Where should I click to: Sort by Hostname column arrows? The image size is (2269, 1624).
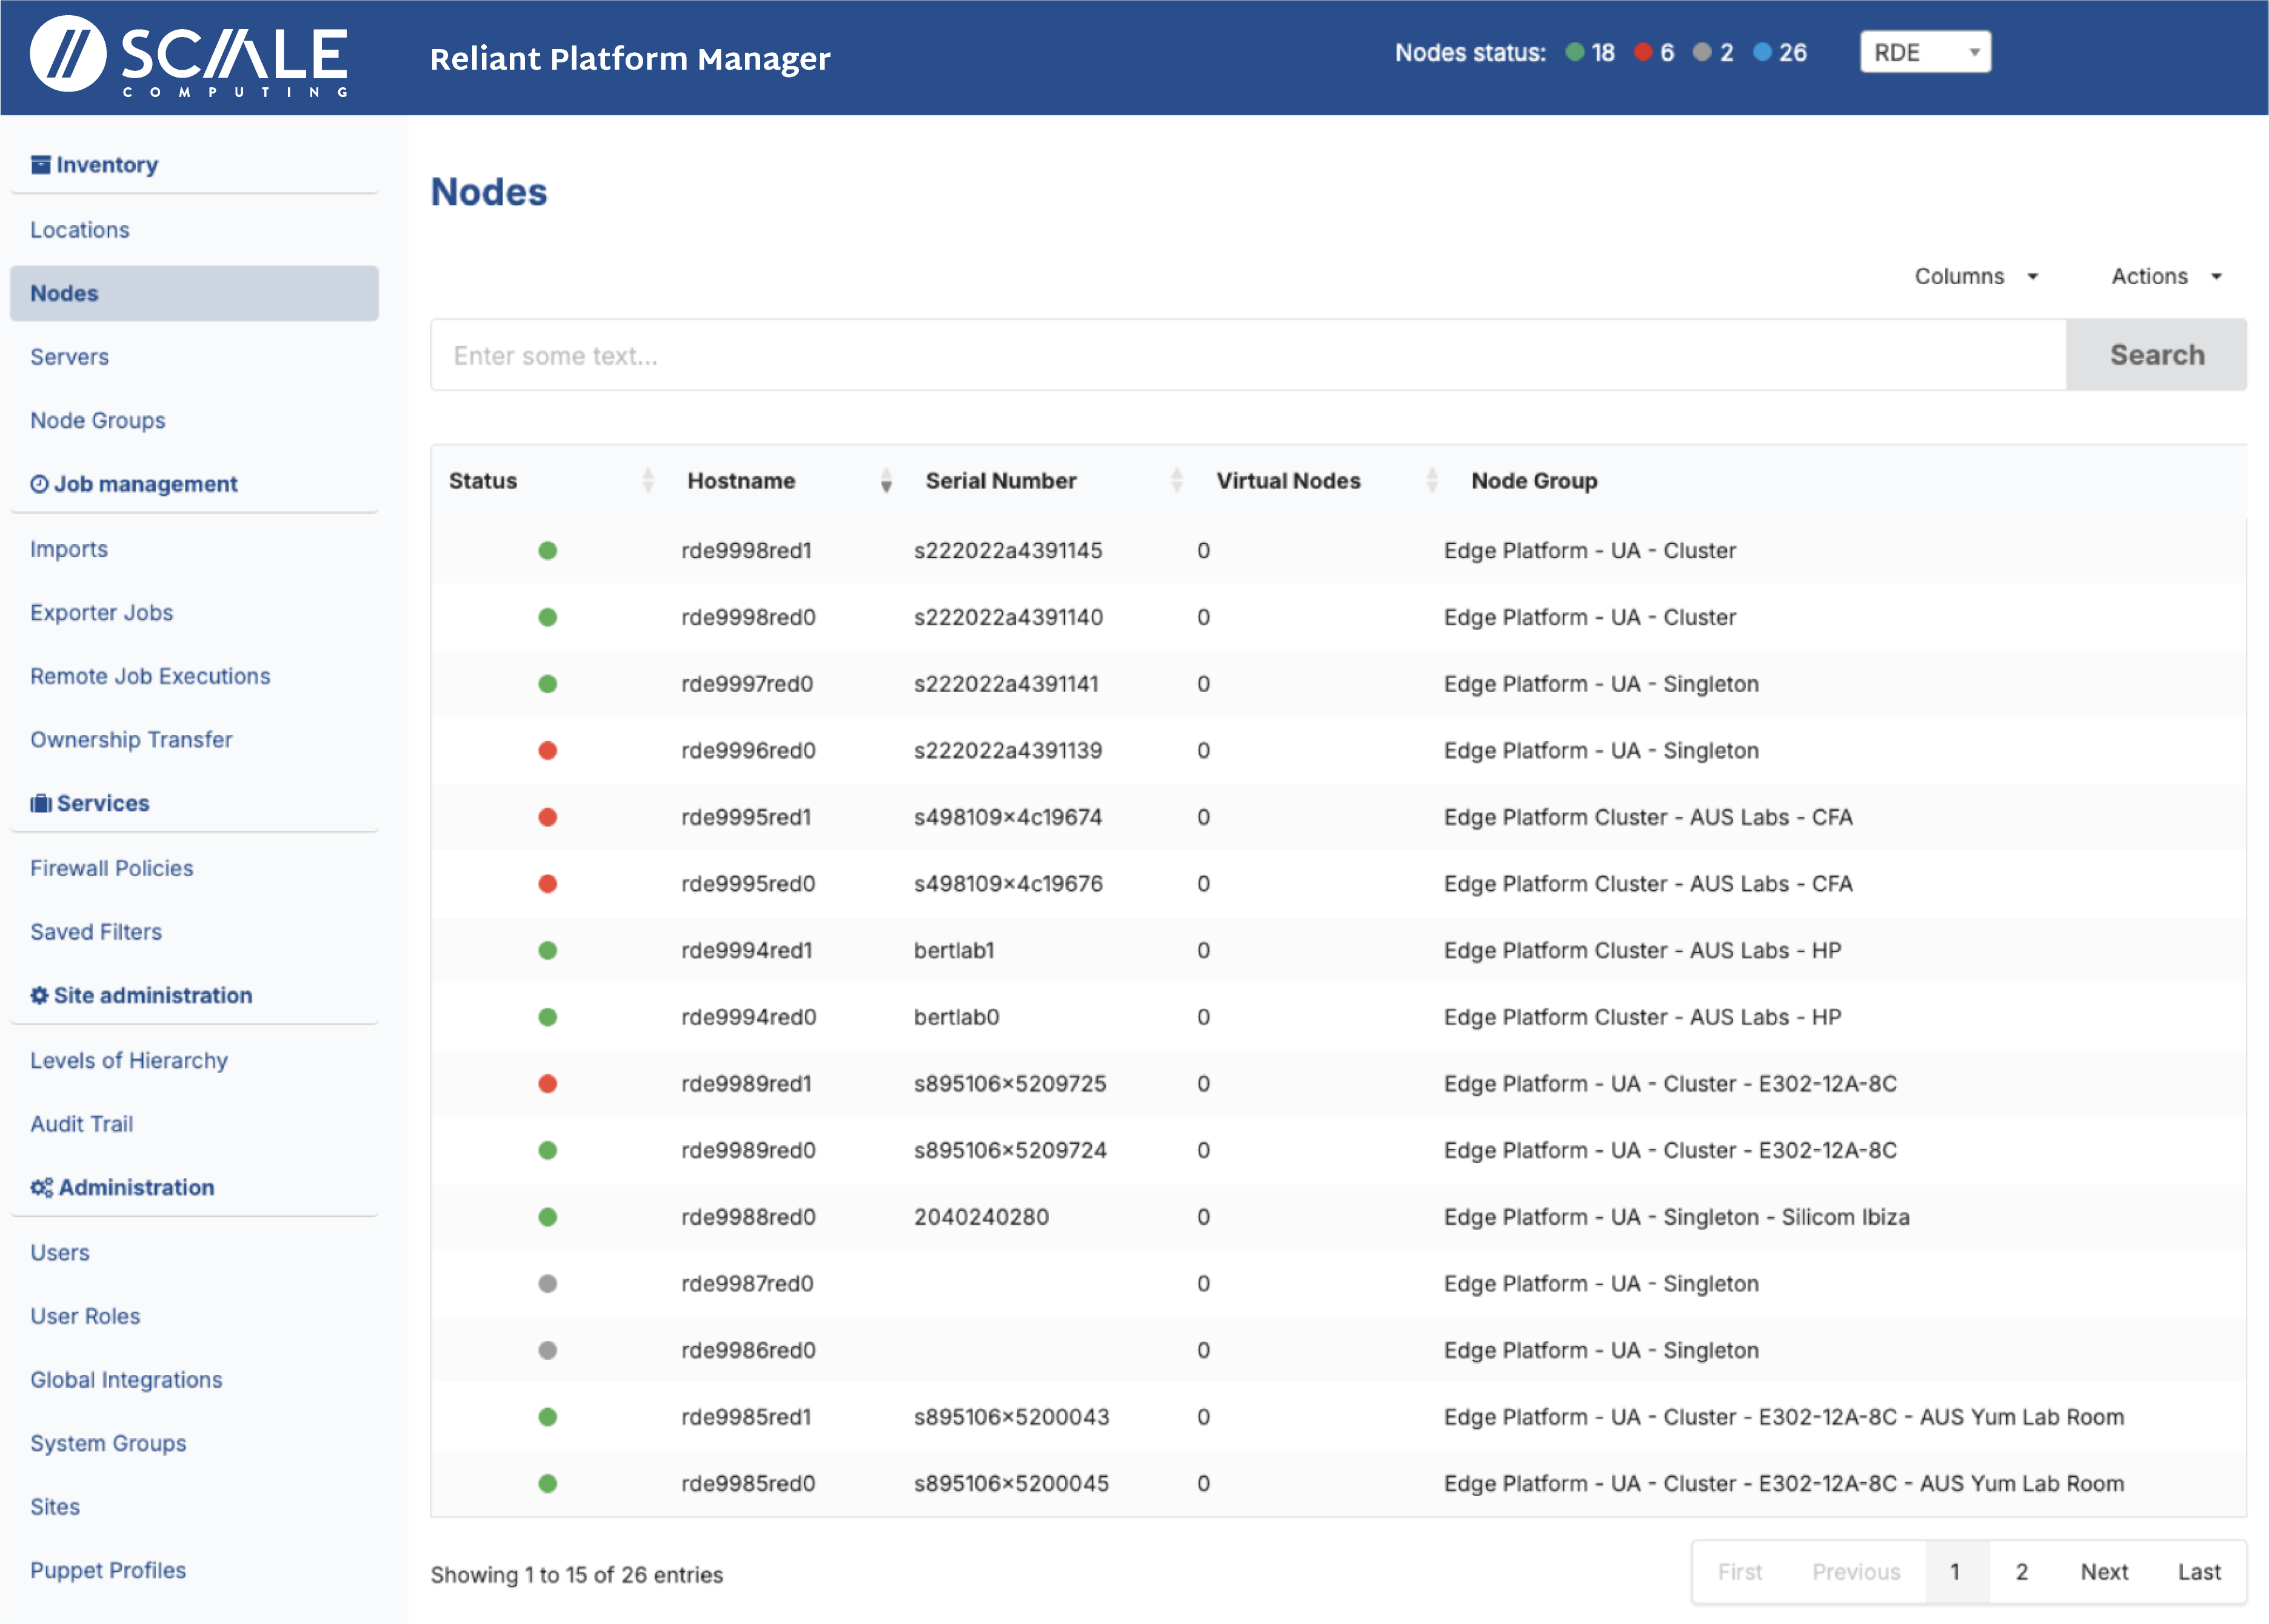coord(886,482)
